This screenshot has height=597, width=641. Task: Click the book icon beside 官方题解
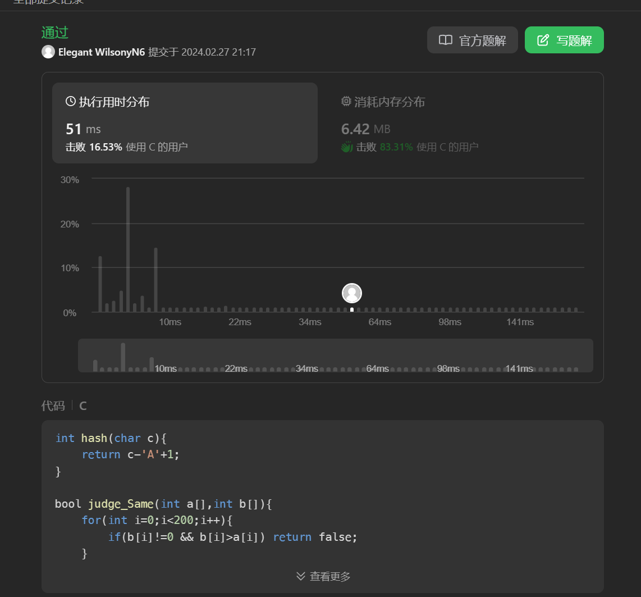(x=446, y=40)
